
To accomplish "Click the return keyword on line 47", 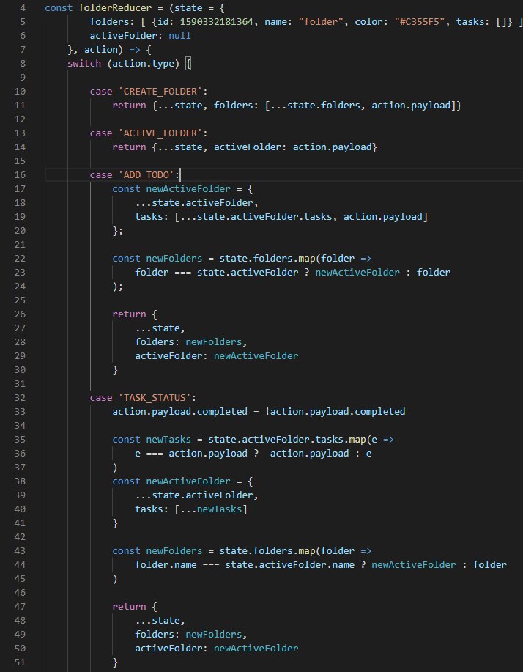I will pos(129,607).
